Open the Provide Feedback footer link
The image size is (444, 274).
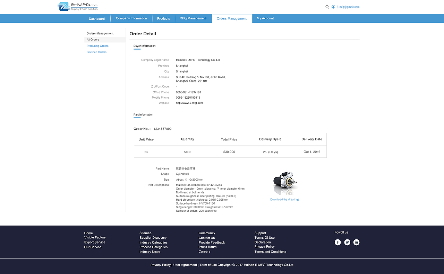[212, 243]
